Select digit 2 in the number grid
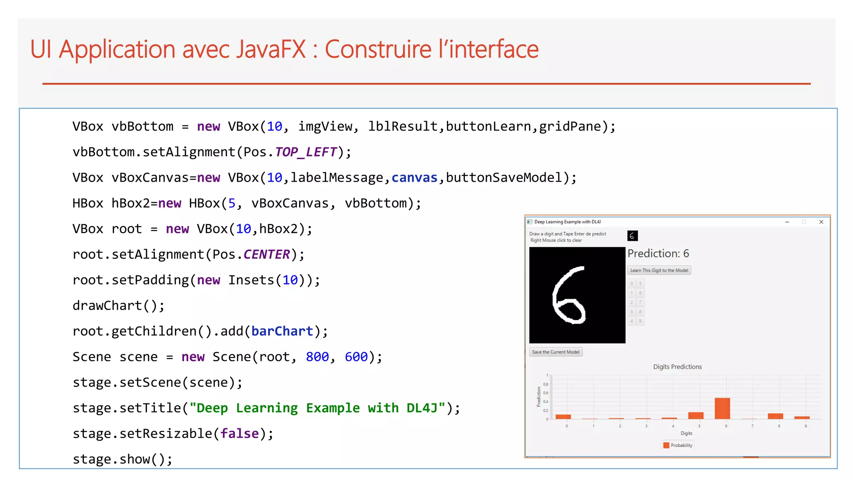This screenshot has width=853, height=480. [x=631, y=302]
